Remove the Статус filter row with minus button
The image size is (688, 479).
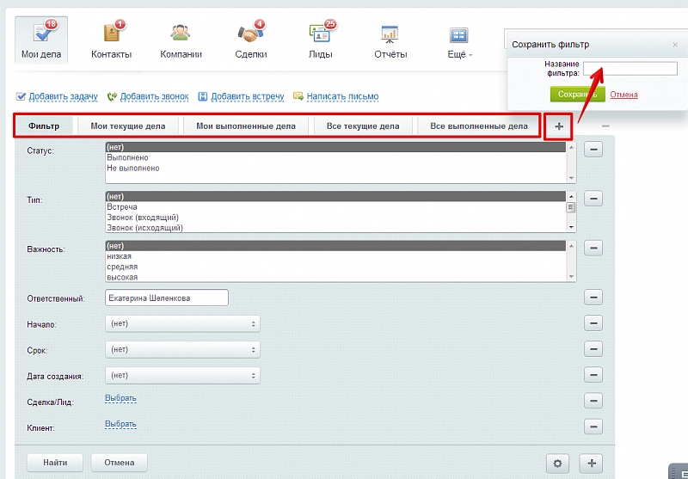pos(593,150)
